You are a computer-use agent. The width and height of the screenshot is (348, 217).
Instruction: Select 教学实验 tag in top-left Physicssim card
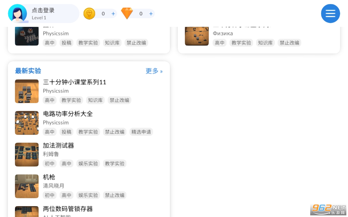point(88,43)
